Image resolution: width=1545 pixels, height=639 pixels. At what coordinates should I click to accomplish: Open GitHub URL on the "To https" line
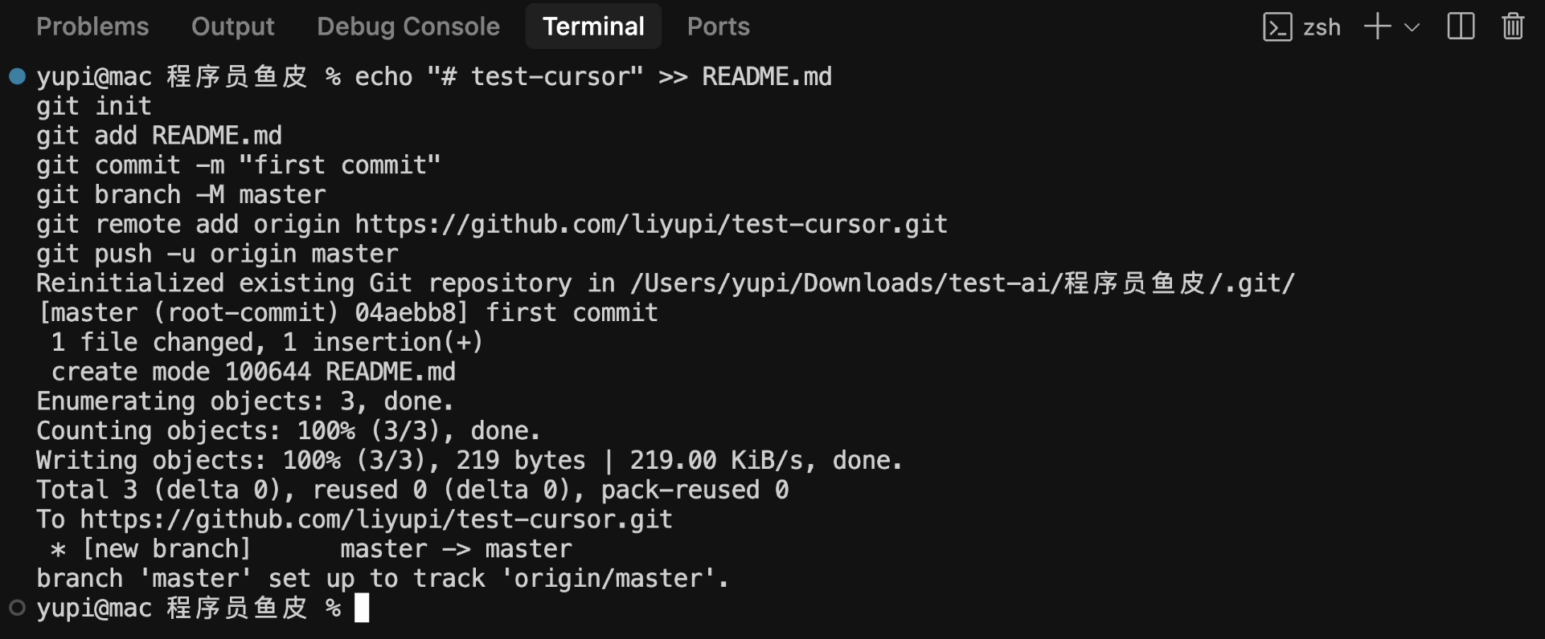tap(375, 519)
